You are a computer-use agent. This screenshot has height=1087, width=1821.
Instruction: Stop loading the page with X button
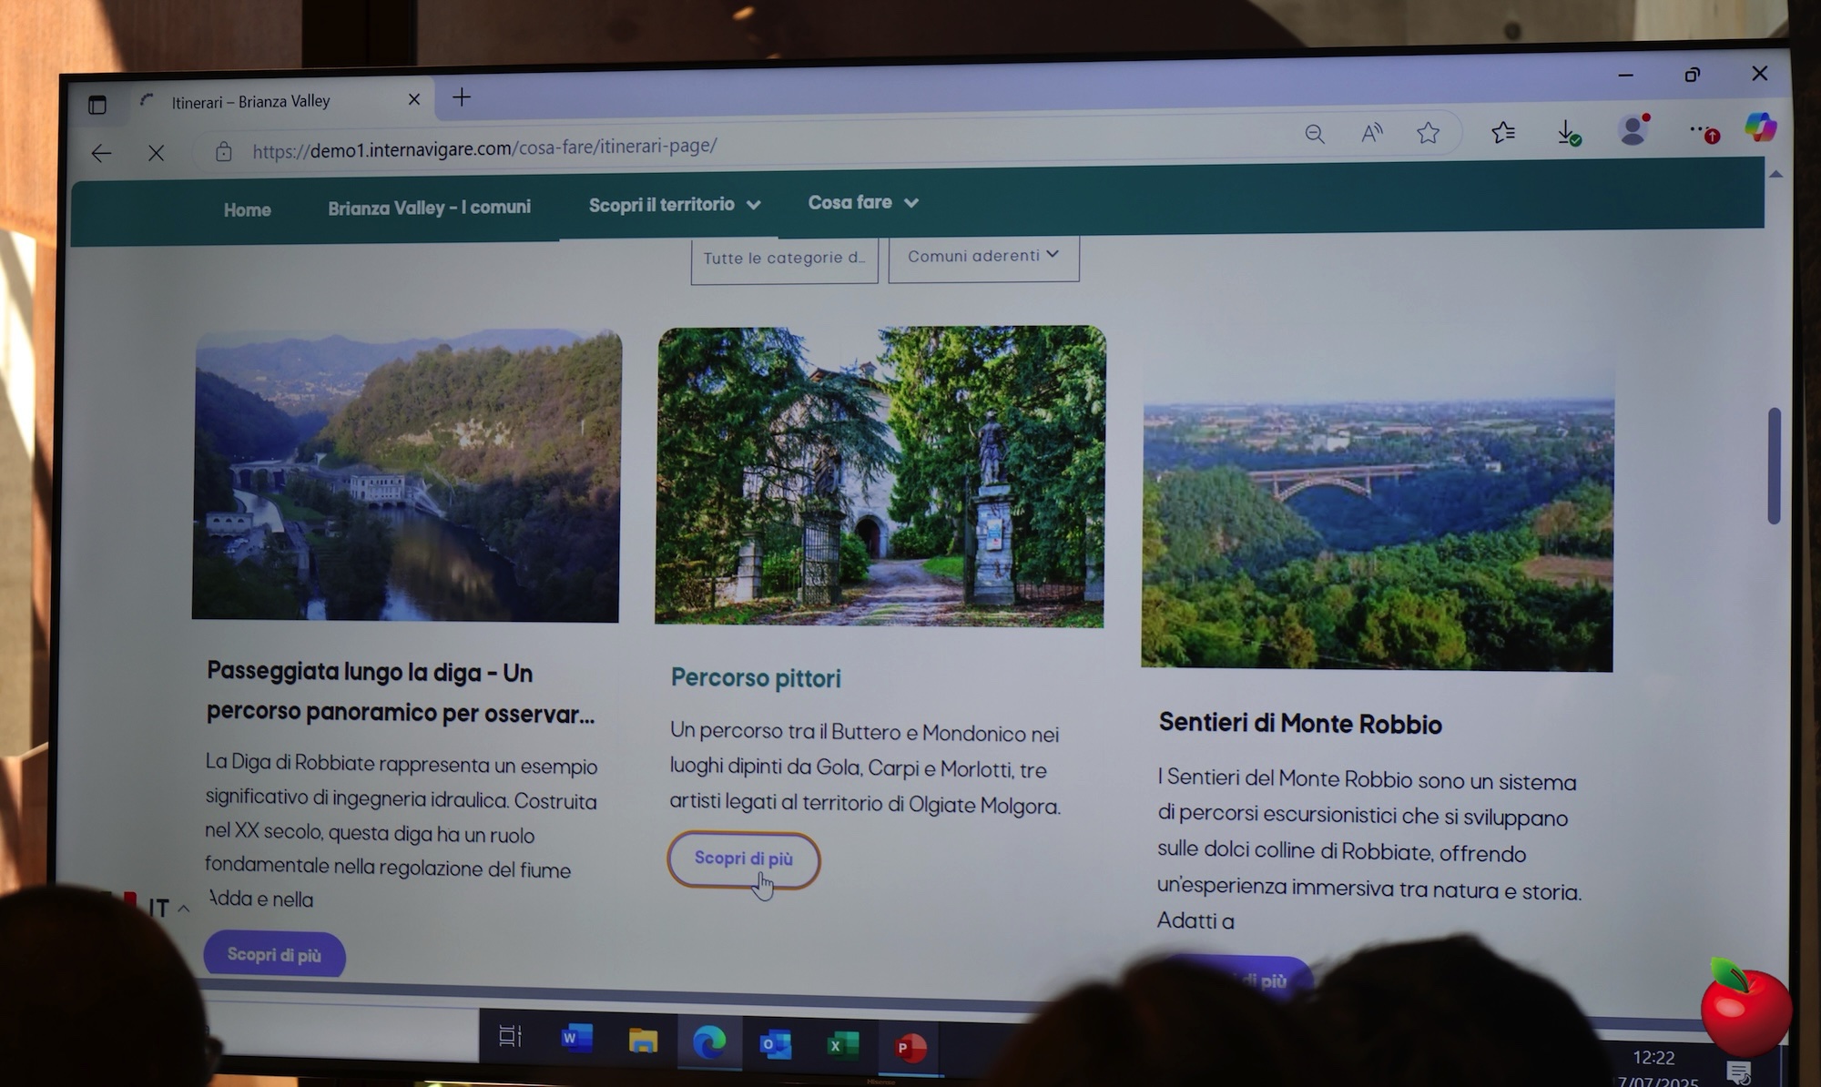point(157,153)
